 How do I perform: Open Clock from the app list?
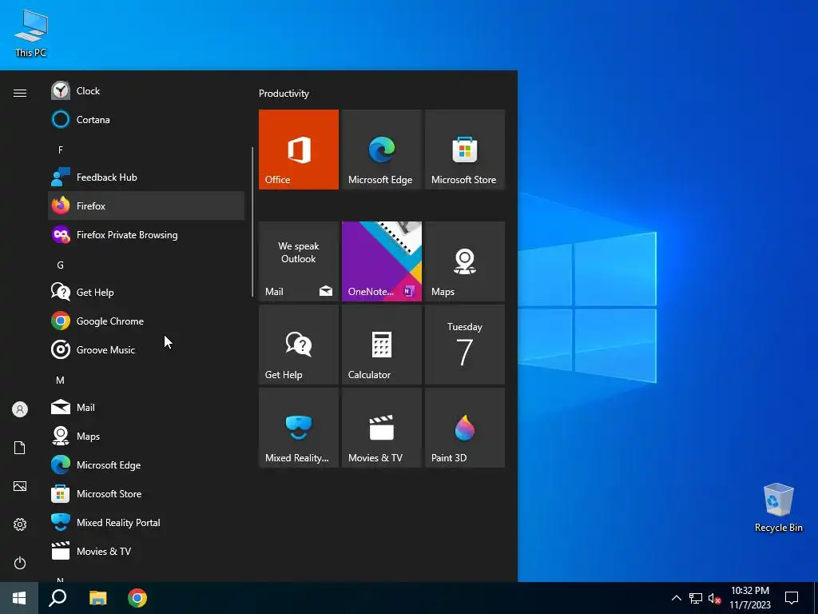pos(146,91)
